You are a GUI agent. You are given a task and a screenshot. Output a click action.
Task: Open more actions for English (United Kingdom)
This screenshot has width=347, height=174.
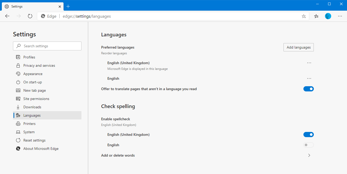coord(309,63)
